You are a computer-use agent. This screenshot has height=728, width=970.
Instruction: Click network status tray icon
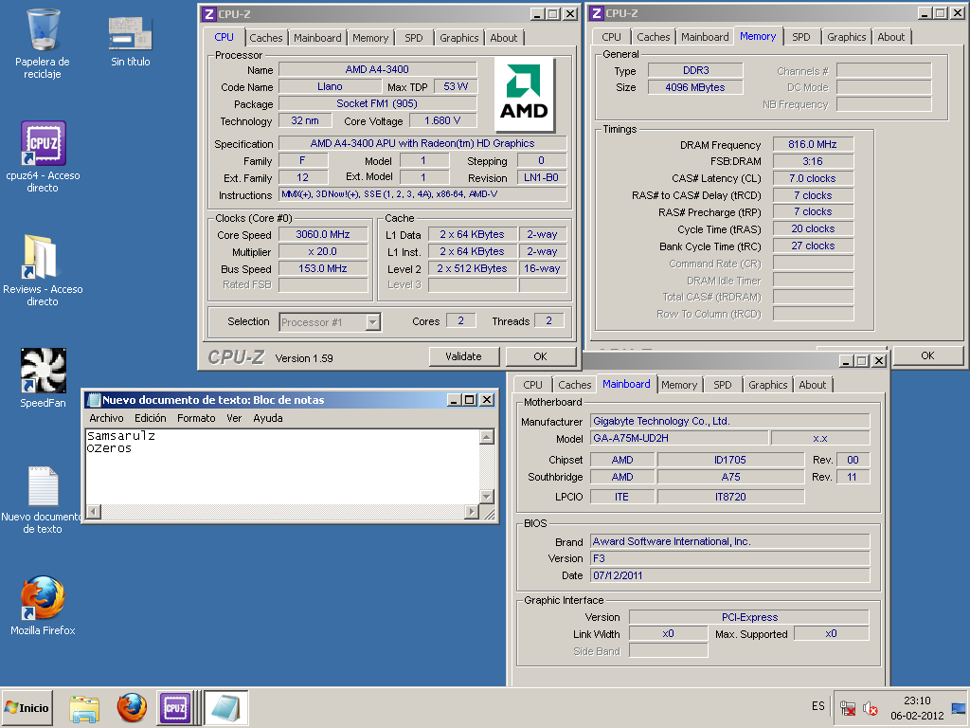(848, 707)
